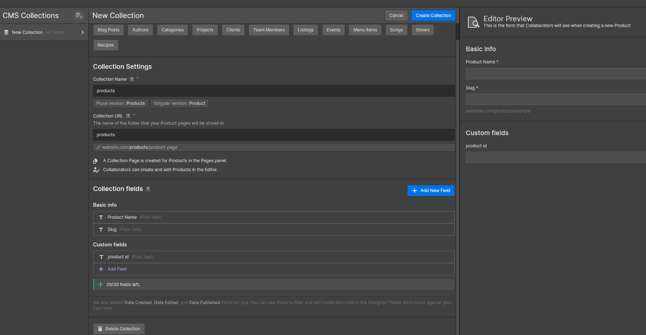Choose the Projects template
Viewport: 646px width, 335px height.
[205, 30]
